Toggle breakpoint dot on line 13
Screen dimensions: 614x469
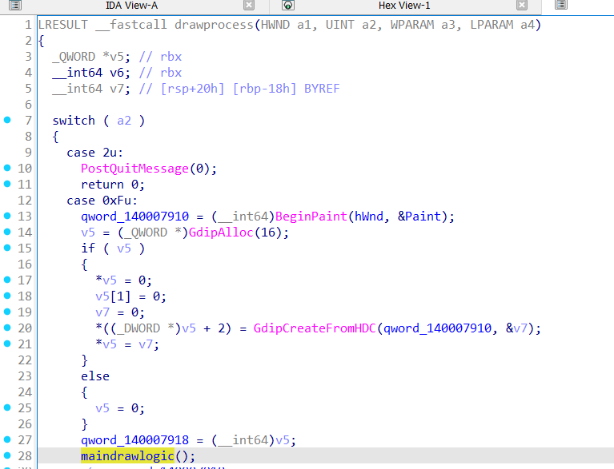[x=7, y=216]
